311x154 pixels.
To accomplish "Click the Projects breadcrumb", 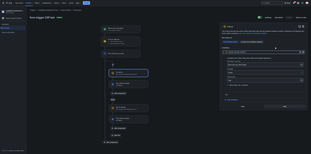I will tap(33, 10).
